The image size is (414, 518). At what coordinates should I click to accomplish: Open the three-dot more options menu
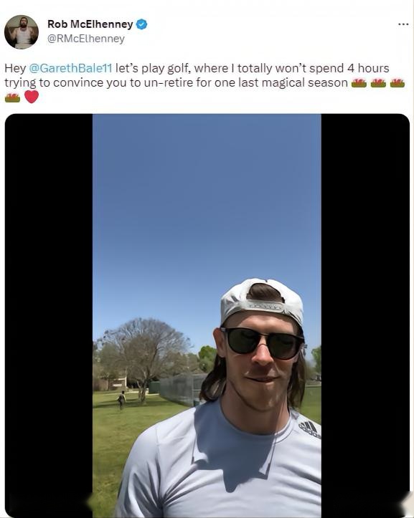403,24
